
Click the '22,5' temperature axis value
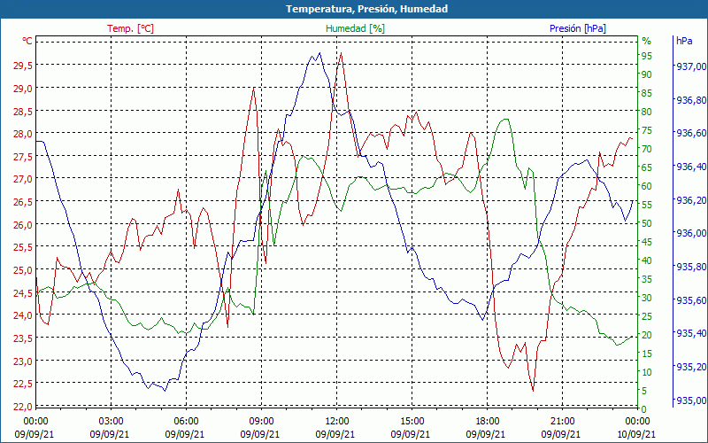coord(23,384)
